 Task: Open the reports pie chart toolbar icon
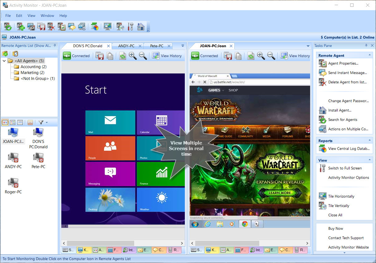click(95, 27)
